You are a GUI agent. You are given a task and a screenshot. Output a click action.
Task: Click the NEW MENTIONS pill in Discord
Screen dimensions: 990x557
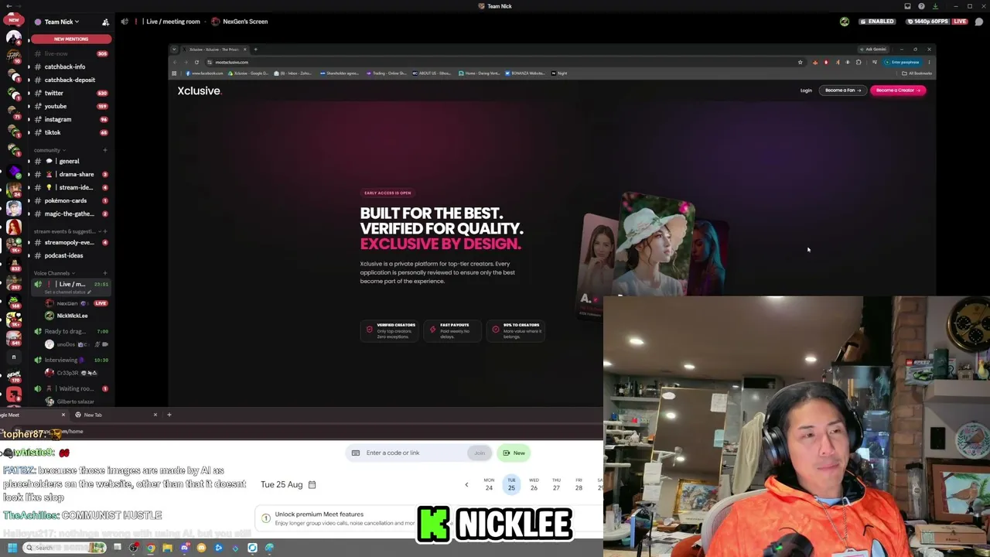click(x=71, y=39)
